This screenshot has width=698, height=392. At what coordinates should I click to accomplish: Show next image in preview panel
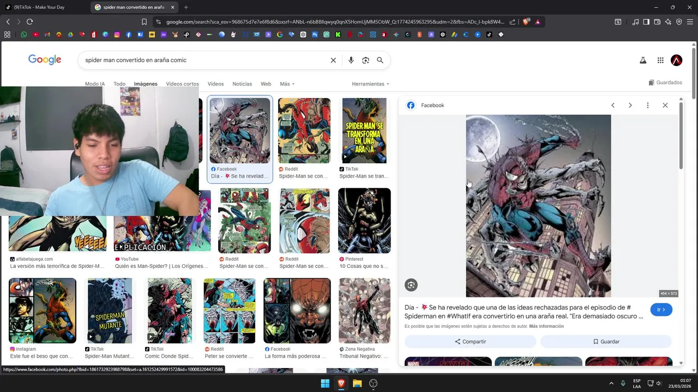630,106
